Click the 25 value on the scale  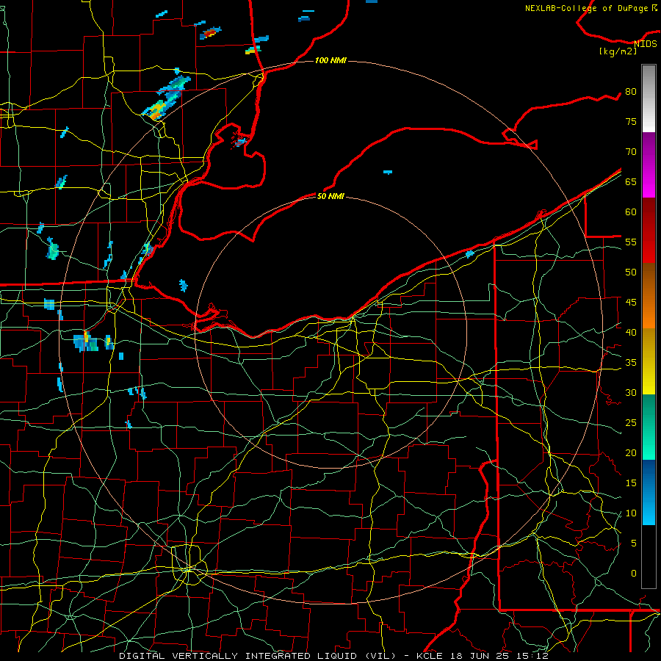(x=631, y=422)
